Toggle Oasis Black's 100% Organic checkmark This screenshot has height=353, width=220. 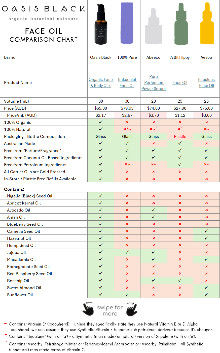[x=100, y=122]
